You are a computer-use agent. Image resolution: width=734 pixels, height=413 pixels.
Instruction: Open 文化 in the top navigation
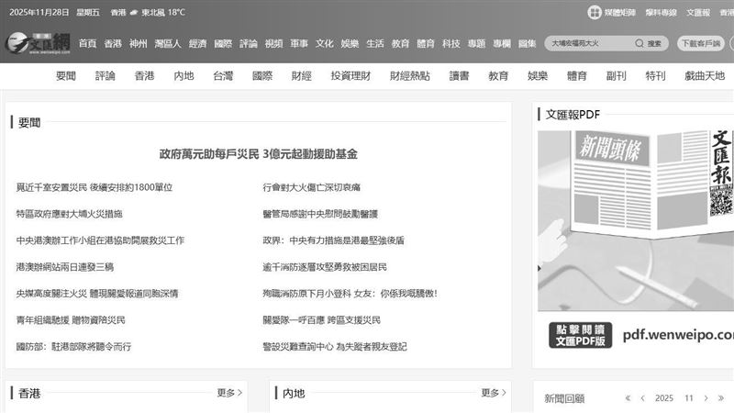tap(324, 43)
